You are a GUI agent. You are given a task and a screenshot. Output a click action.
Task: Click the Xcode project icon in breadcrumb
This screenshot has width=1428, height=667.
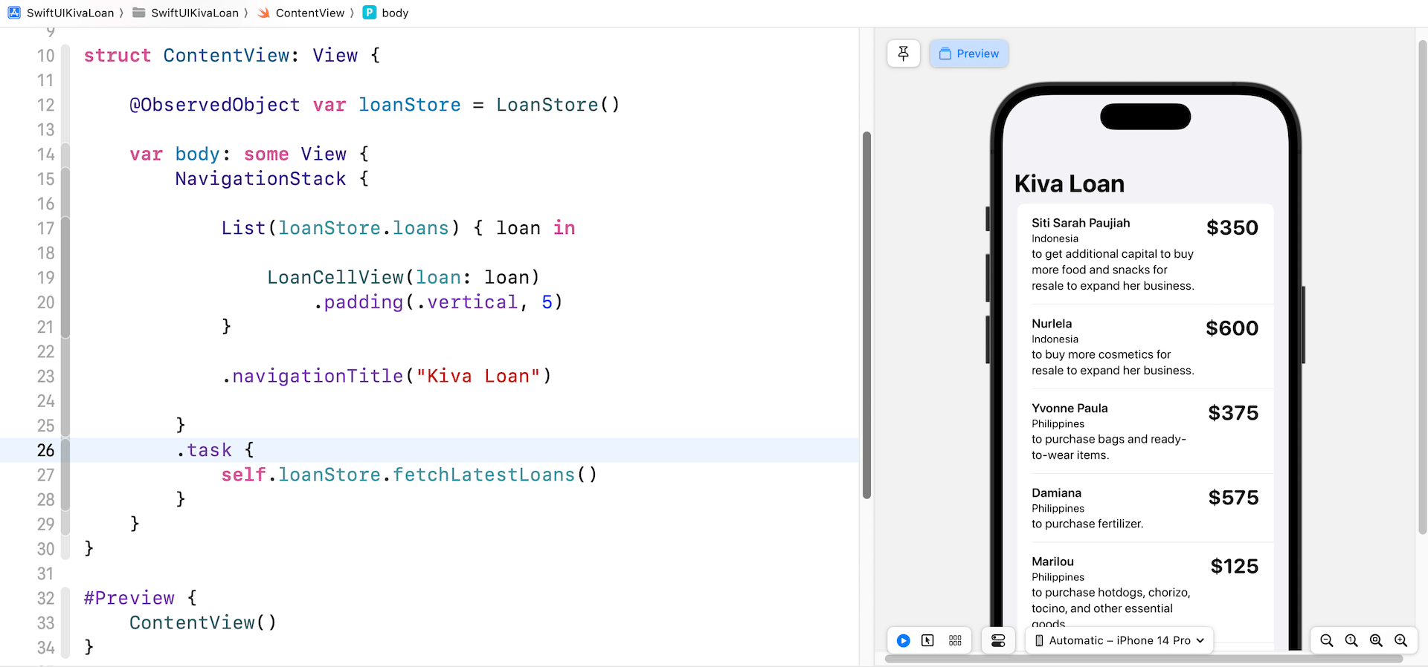(x=14, y=13)
